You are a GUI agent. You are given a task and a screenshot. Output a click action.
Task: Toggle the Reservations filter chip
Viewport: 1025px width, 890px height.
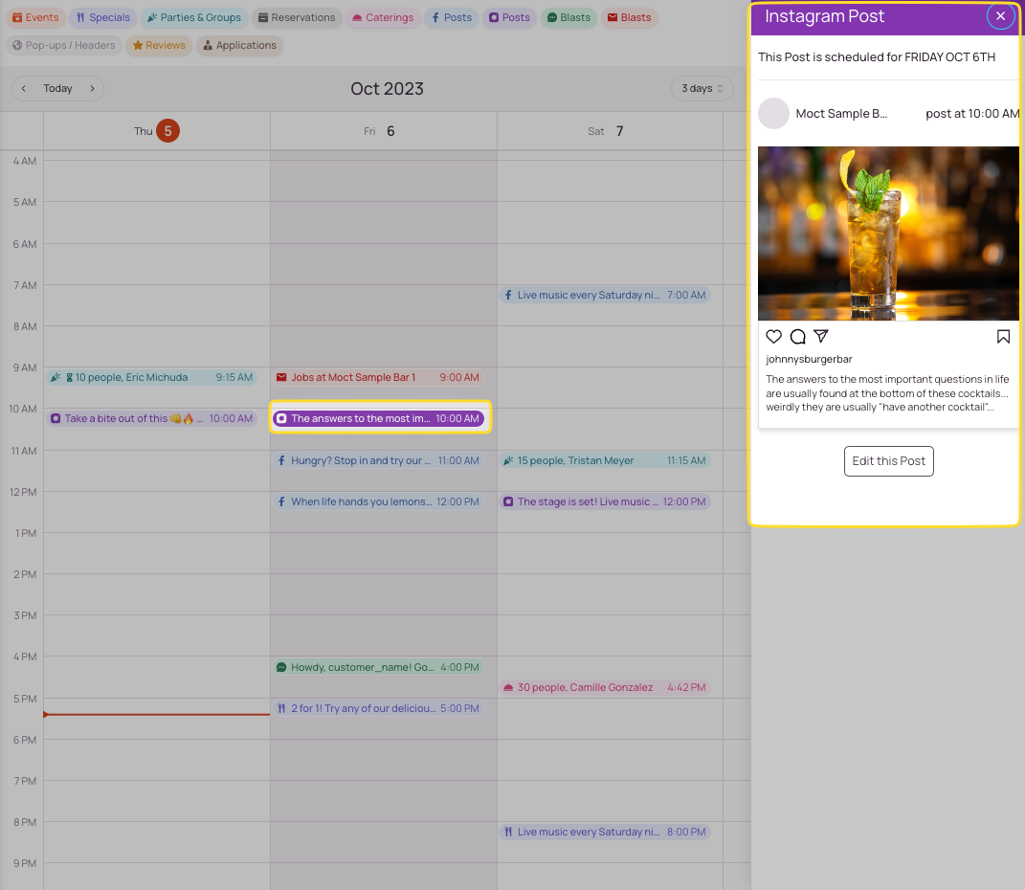tap(296, 17)
